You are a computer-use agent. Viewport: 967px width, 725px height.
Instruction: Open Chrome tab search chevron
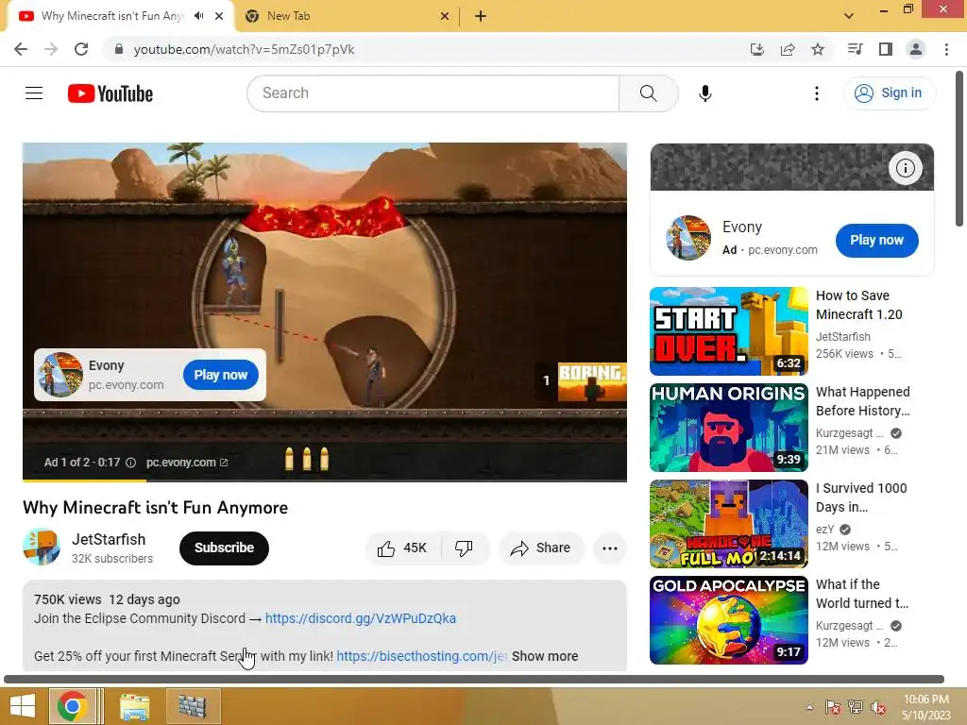849,16
